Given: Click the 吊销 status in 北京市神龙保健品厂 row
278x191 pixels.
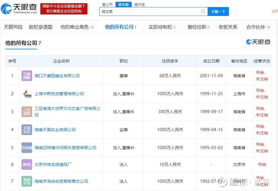Looking at the screenshot, I should pyautogui.click(x=262, y=164).
